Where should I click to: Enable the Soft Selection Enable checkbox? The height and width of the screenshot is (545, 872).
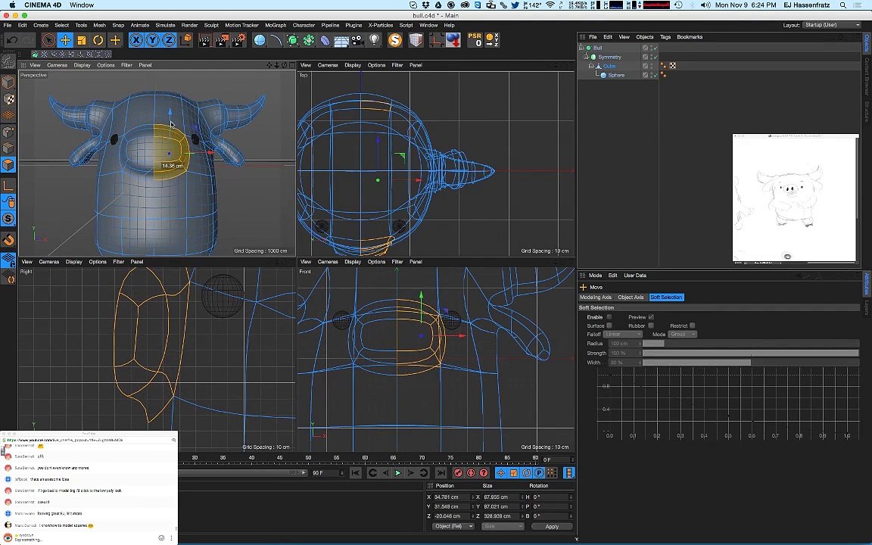[609, 317]
